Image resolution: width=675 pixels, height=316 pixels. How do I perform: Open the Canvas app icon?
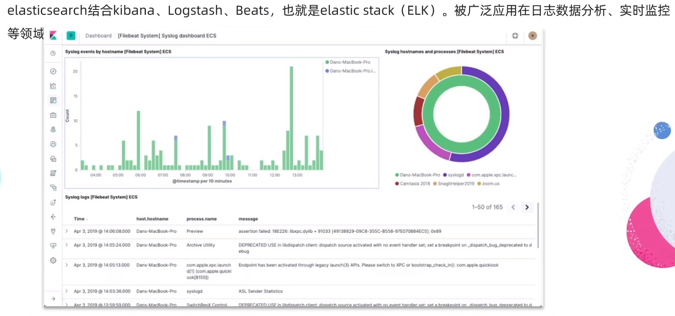(x=53, y=115)
